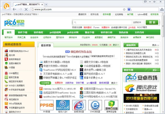Click the green 搜索 button
This screenshot has height=114, width=165.
point(152,22)
